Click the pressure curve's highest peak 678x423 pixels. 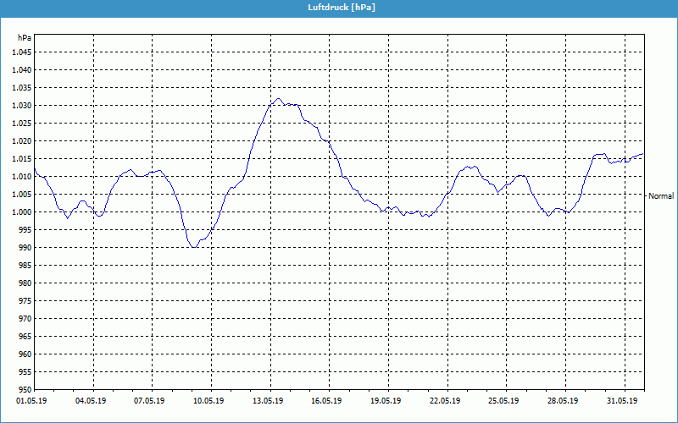point(277,99)
